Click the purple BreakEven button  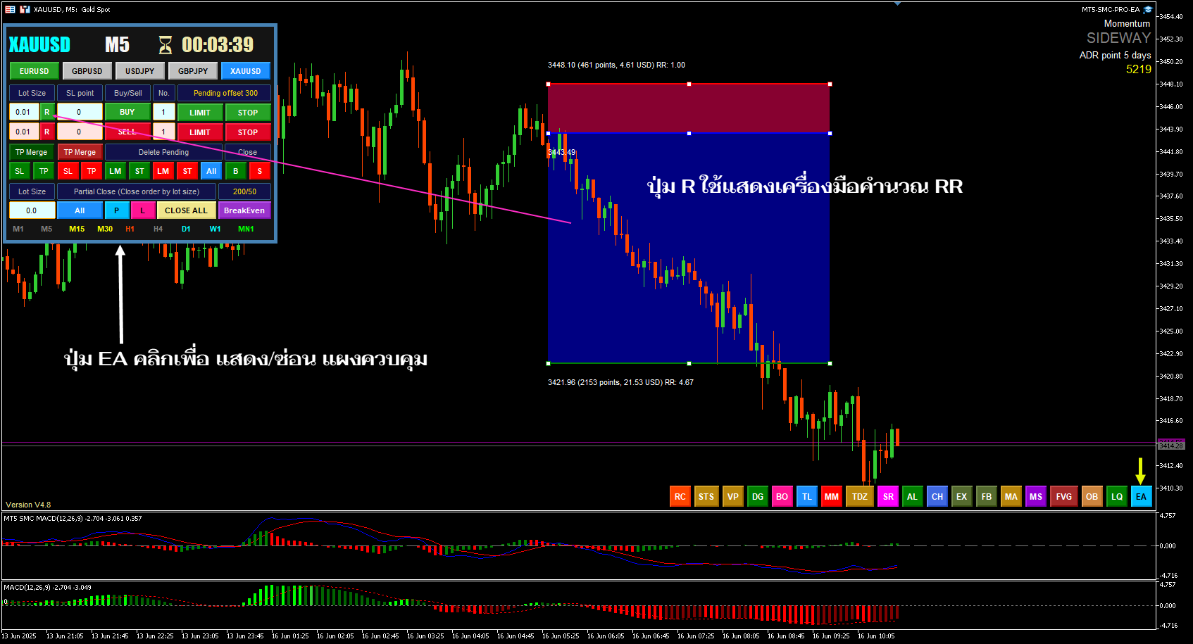tap(244, 210)
